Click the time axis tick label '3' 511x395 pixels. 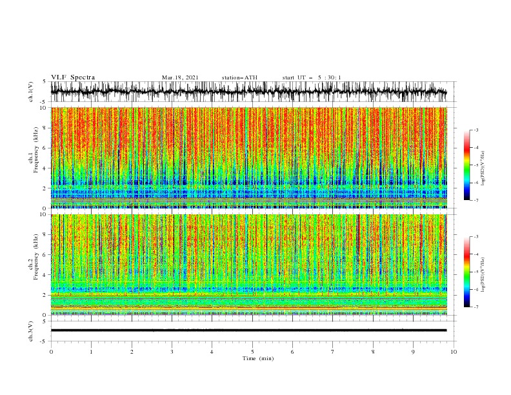click(172, 352)
